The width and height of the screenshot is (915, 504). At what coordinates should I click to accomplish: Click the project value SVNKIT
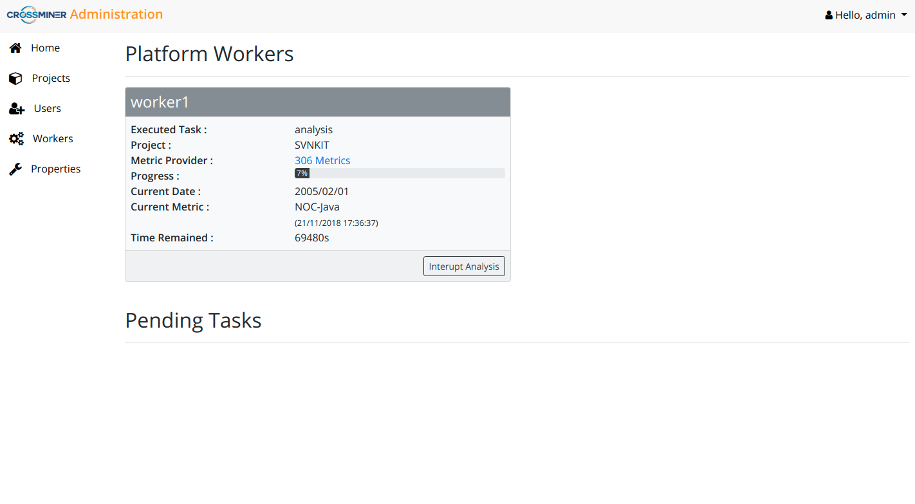pyautogui.click(x=312, y=145)
